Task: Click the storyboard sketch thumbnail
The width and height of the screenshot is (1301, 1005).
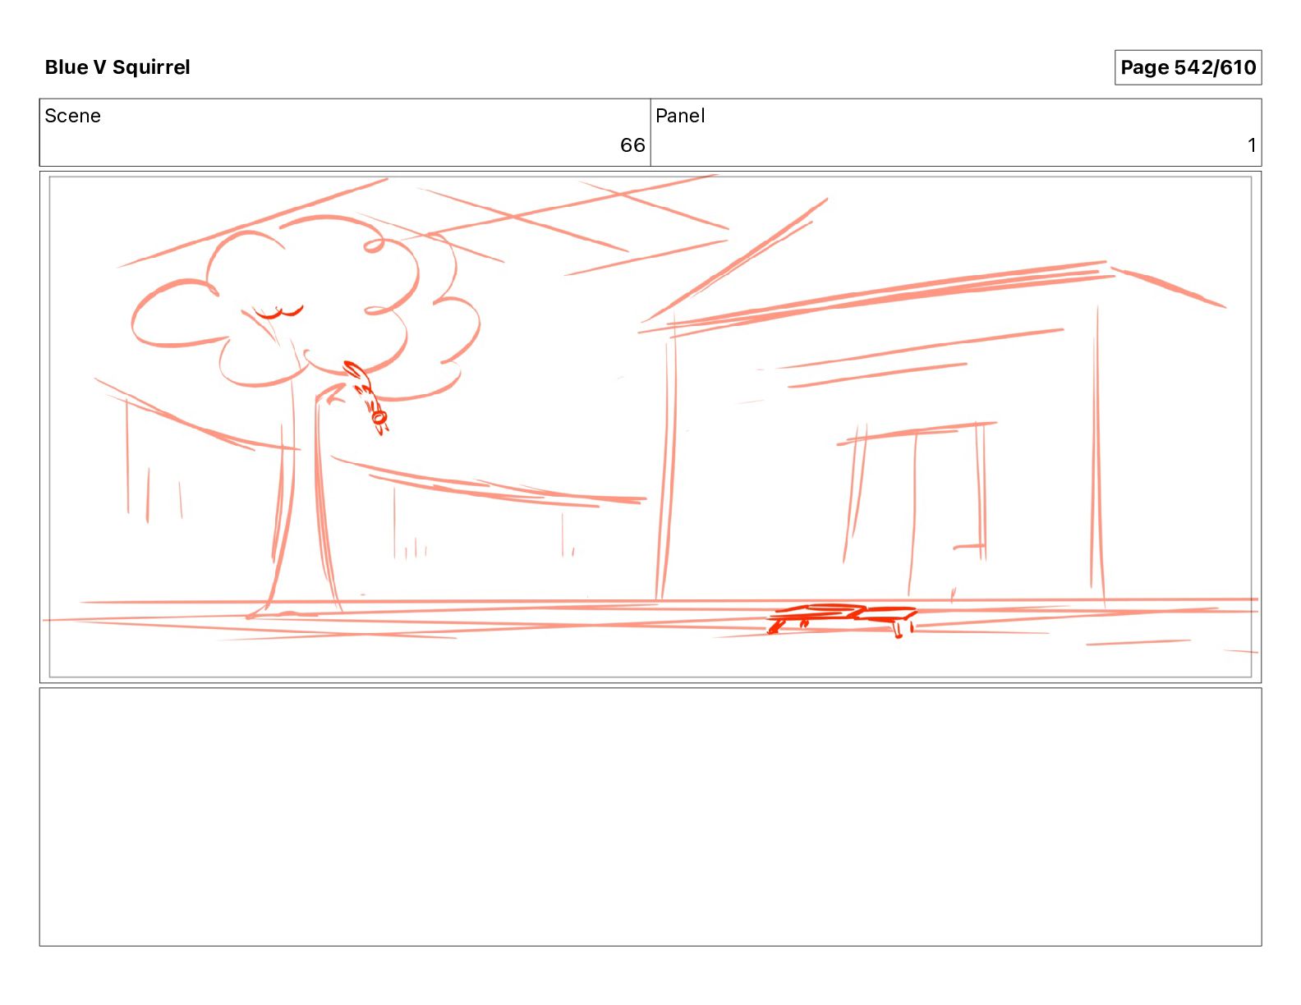Action: coord(650,427)
